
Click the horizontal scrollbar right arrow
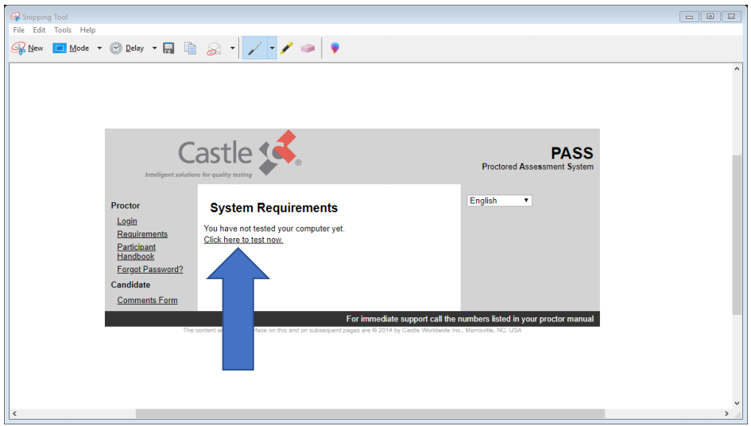(x=726, y=413)
